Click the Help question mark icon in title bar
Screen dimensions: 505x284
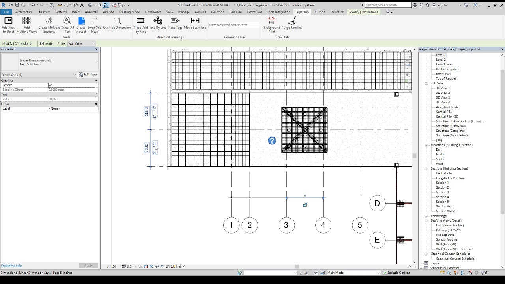coord(475,5)
